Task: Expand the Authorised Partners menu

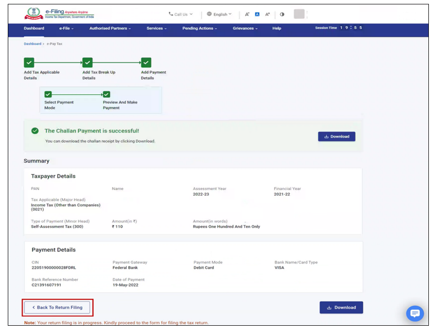Action: [110, 29]
